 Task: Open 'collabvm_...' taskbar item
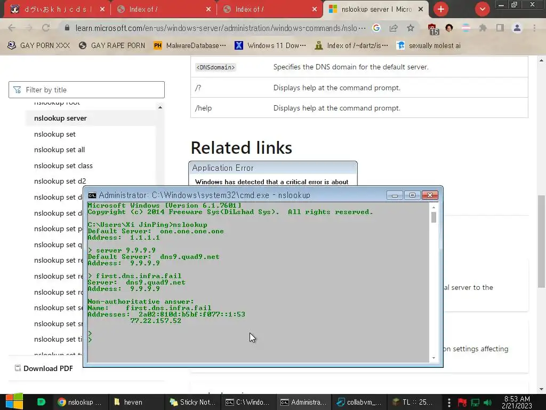coord(359,402)
